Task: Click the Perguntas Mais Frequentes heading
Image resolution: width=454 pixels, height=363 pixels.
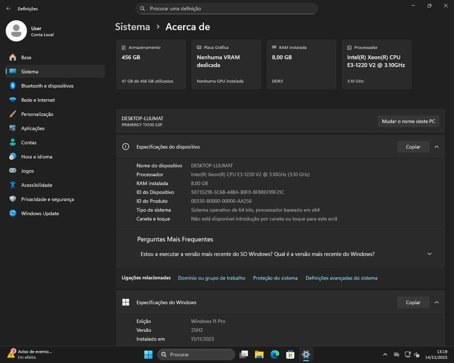Action: click(175, 240)
